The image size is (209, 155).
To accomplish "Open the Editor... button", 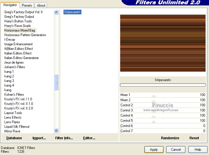I will pos(89,138).
